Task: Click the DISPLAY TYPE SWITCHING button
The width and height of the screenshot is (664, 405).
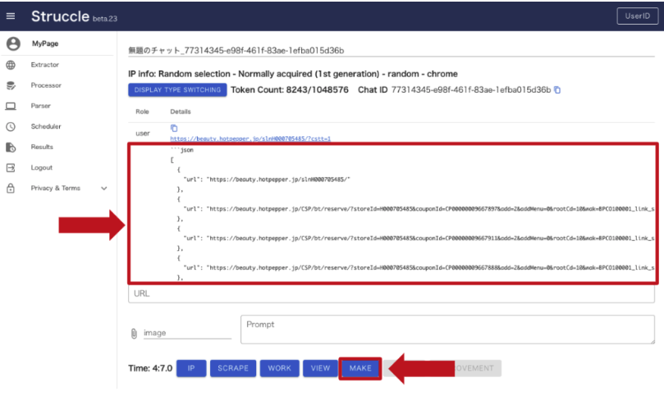Action: point(177,89)
